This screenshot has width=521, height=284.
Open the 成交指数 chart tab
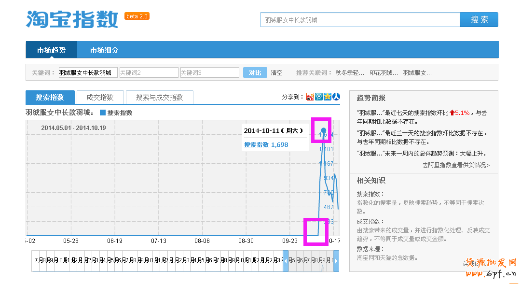click(x=100, y=97)
